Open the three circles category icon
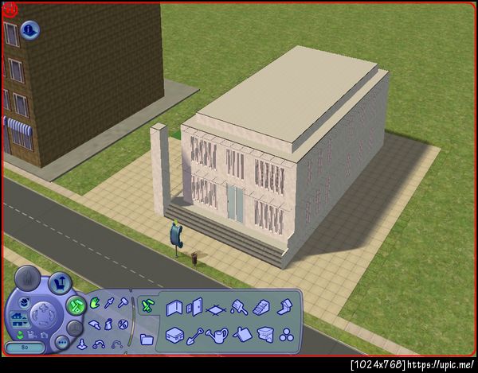The height and width of the screenshot is (373, 478). click(x=287, y=336)
